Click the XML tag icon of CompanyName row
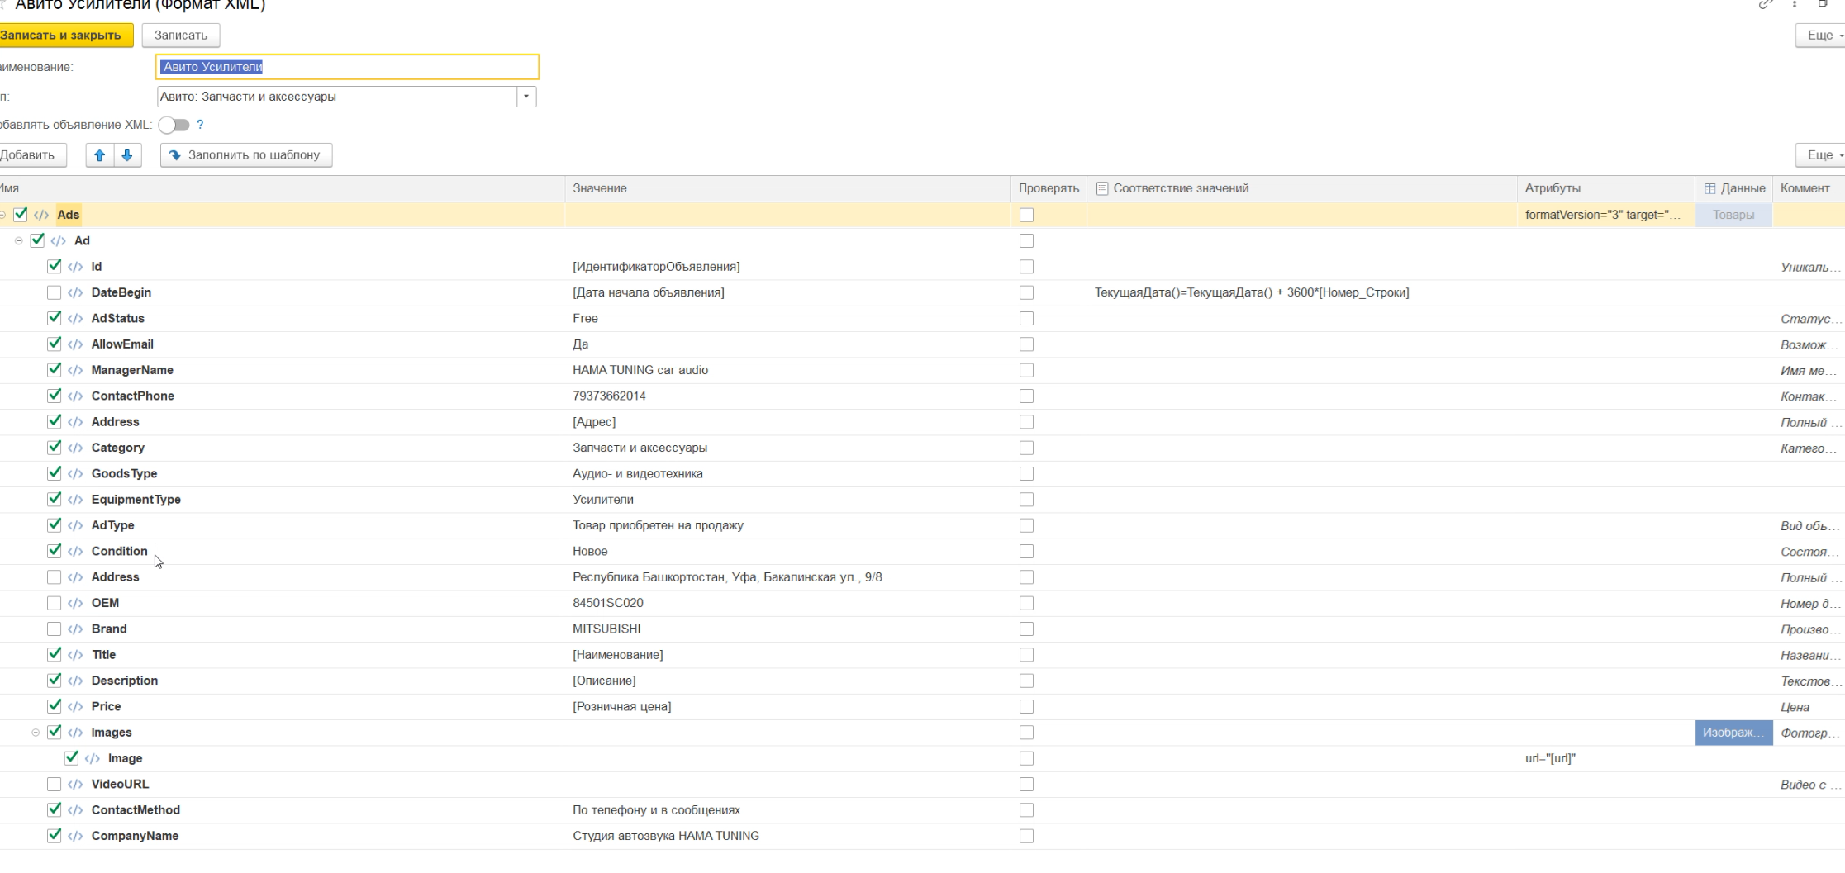The height and width of the screenshot is (873, 1845). (x=75, y=836)
